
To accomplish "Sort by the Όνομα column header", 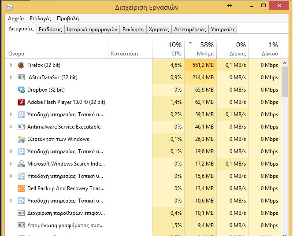I will [x=57, y=50].
